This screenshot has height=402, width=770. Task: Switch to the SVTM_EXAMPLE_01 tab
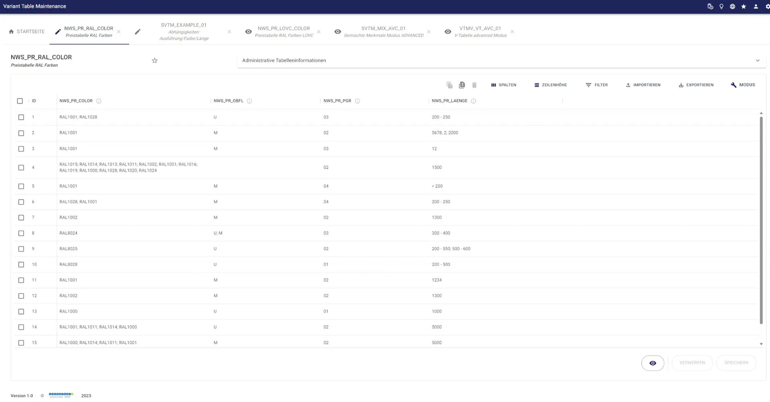point(184,31)
